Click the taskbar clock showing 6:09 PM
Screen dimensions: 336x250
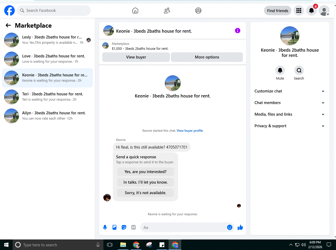[315, 245]
